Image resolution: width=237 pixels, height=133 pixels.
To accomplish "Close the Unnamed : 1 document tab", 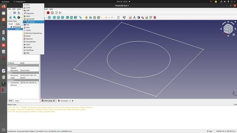I will (x=73, y=101).
